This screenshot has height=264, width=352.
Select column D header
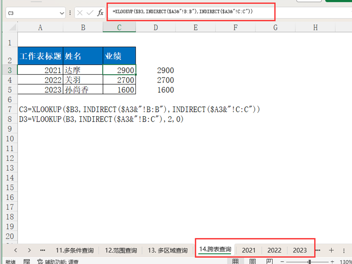click(x=155, y=27)
